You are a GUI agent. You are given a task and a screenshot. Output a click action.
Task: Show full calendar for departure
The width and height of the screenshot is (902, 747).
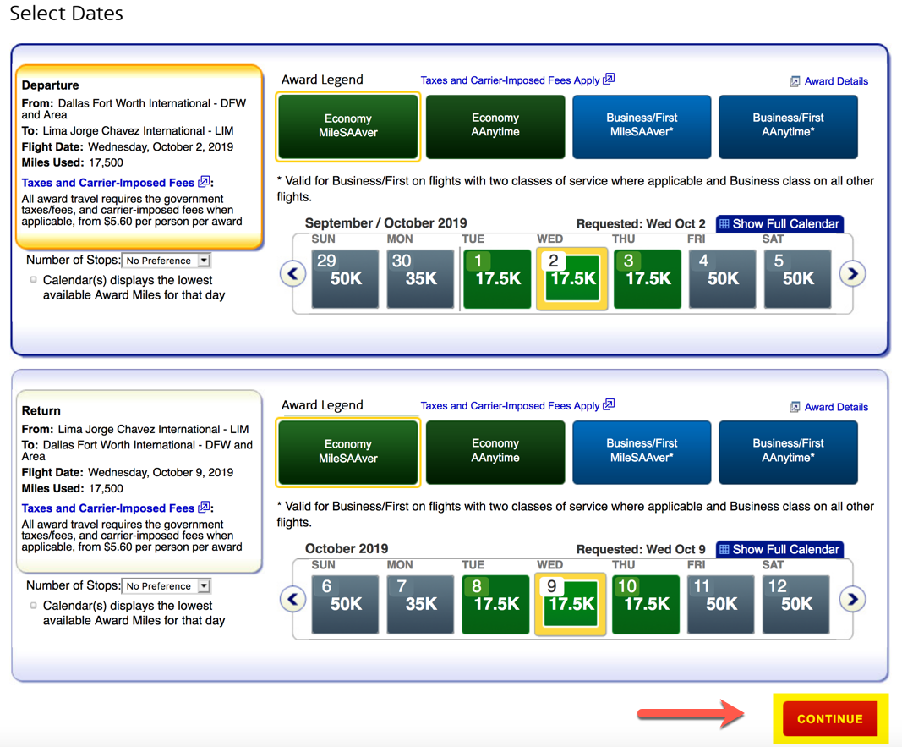pyautogui.click(x=779, y=224)
